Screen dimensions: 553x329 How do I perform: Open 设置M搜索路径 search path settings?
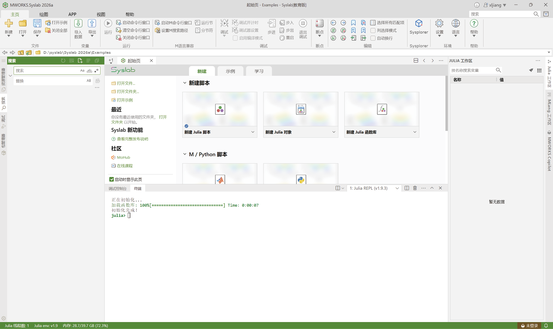tap(172, 30)
